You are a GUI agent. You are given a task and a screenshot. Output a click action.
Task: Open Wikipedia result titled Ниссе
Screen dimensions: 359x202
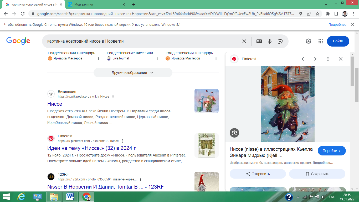[55, 104]
